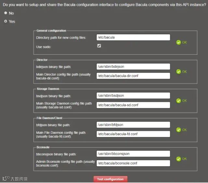Click the Bconsole section OK check icon
Image resolution: width=208 pixels, height=183 pixels.
(x=178, y=159)
